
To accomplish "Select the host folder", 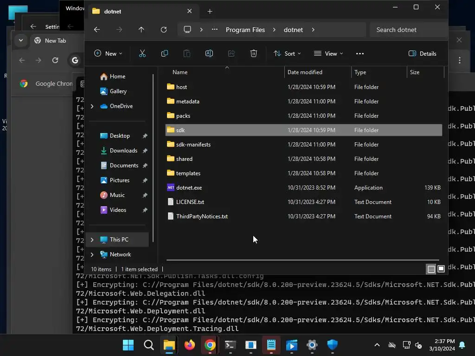I will (303, 87).
